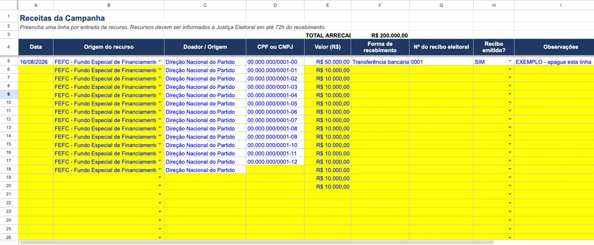
Task: Select row 18 header
Action: [9, 169]
